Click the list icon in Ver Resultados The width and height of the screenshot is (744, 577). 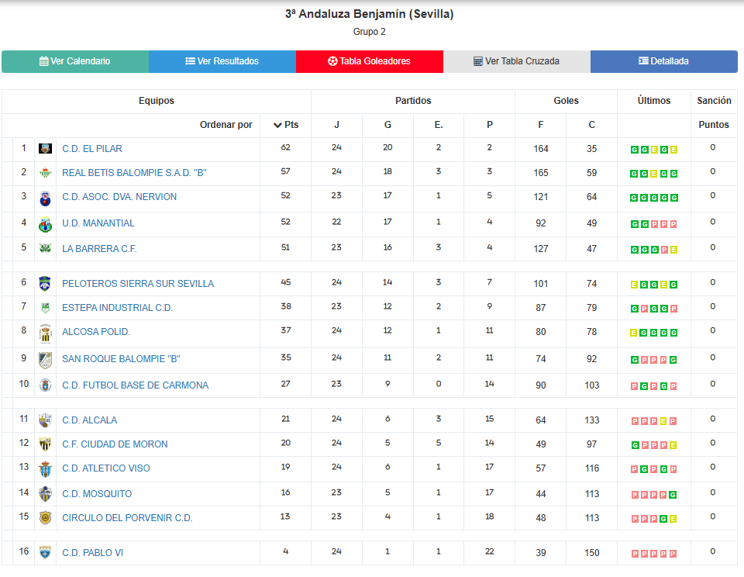(x=191, y=61)
